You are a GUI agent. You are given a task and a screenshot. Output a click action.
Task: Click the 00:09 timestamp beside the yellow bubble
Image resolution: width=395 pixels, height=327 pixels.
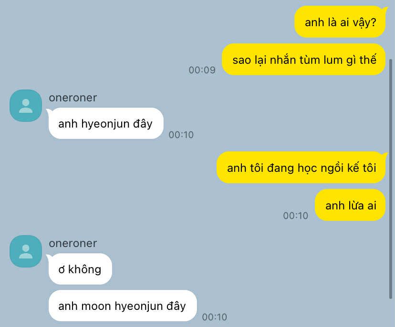(x=202, y=70)
